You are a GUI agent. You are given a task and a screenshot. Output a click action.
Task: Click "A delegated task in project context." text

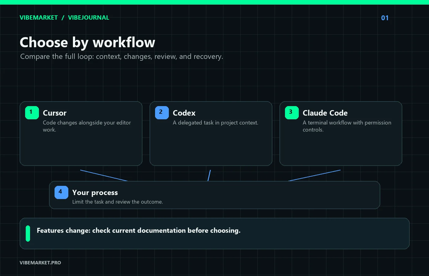(215, 123)
